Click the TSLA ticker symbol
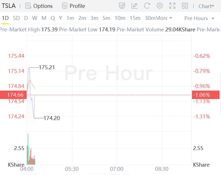221x175 pixels. 9,6
